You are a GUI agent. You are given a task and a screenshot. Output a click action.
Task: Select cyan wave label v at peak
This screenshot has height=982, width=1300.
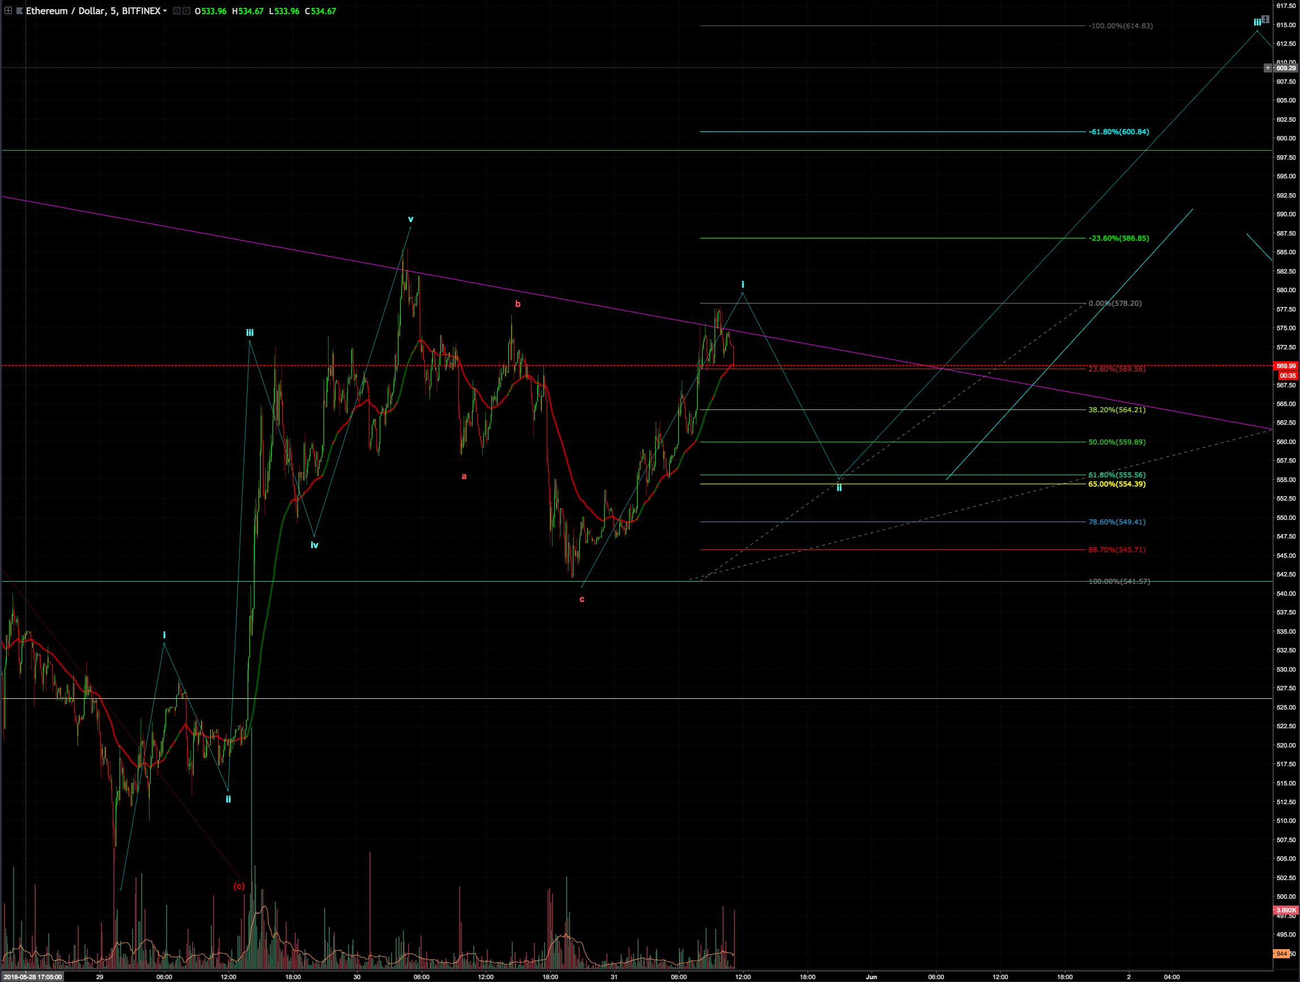[x=411, y=219]
